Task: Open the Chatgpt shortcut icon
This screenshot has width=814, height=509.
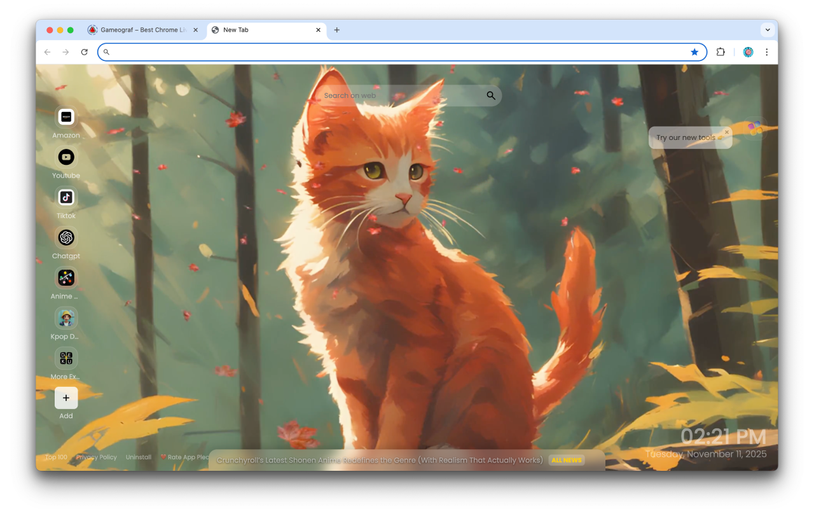Action: coord(66,237)
